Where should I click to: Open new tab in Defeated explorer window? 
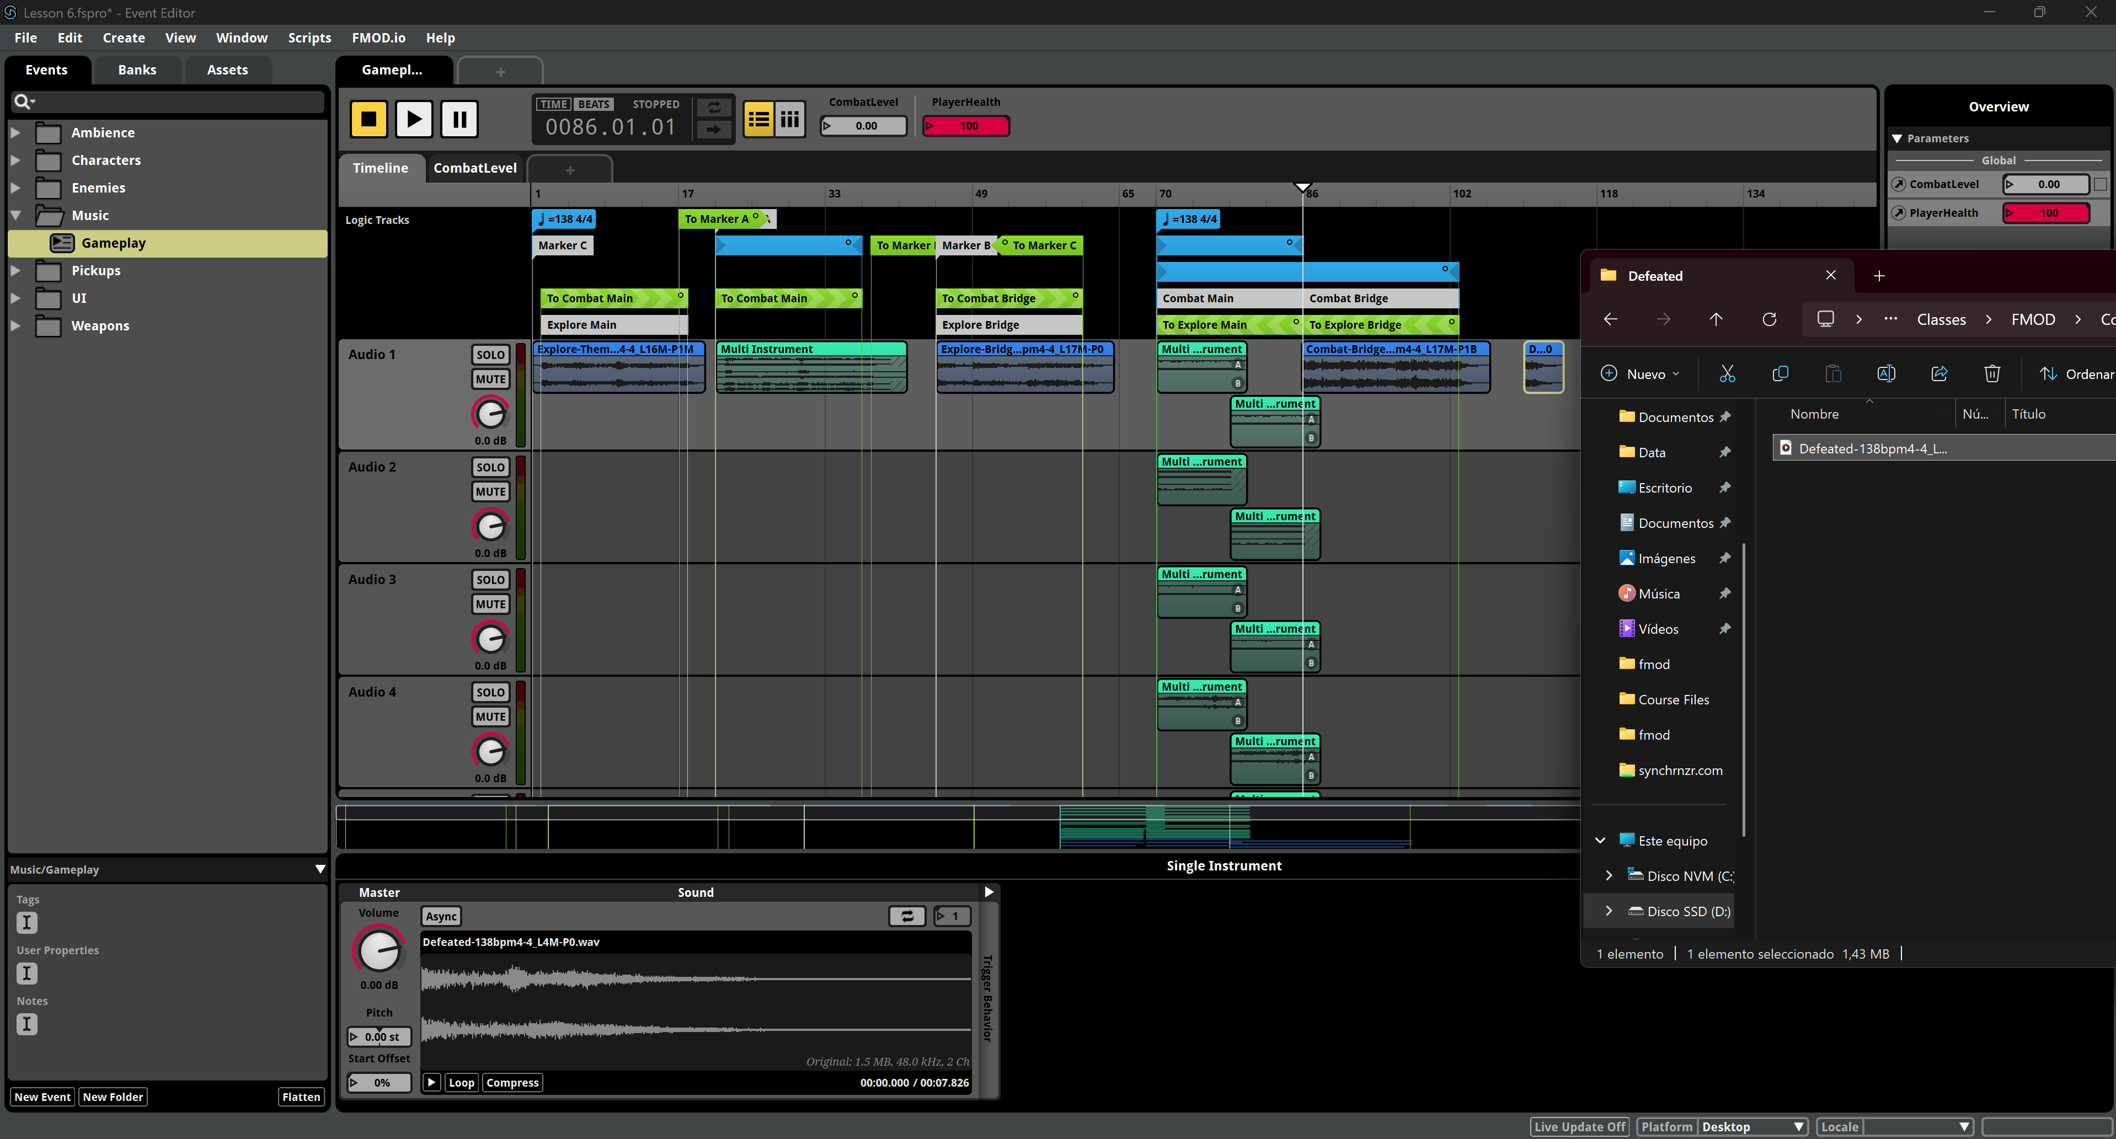pyautogui.click(x=1879, y=276)
